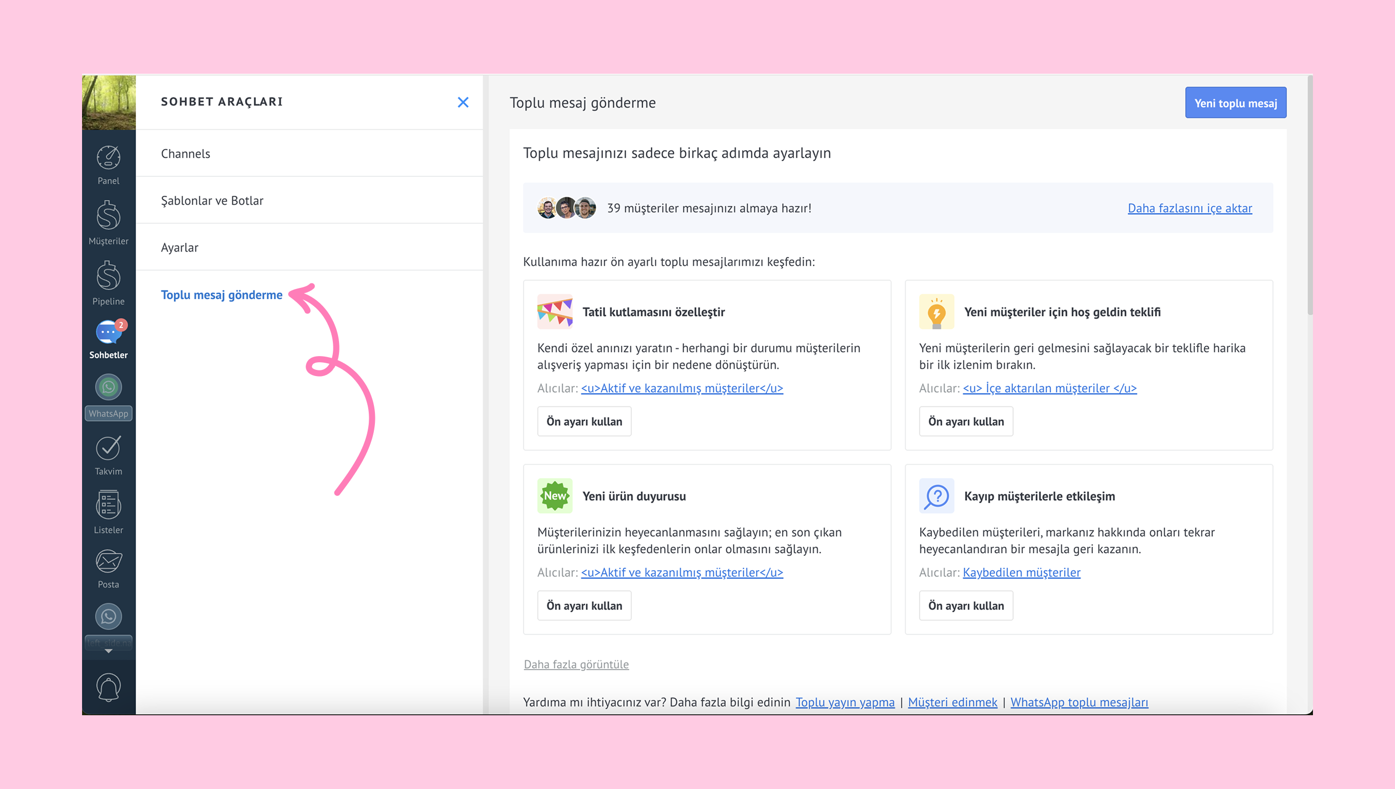Image resolution: width=1395 pixels, height=789 pixels.
Task: Open Şablonlar ve Botlar
Action: point(309,200)
